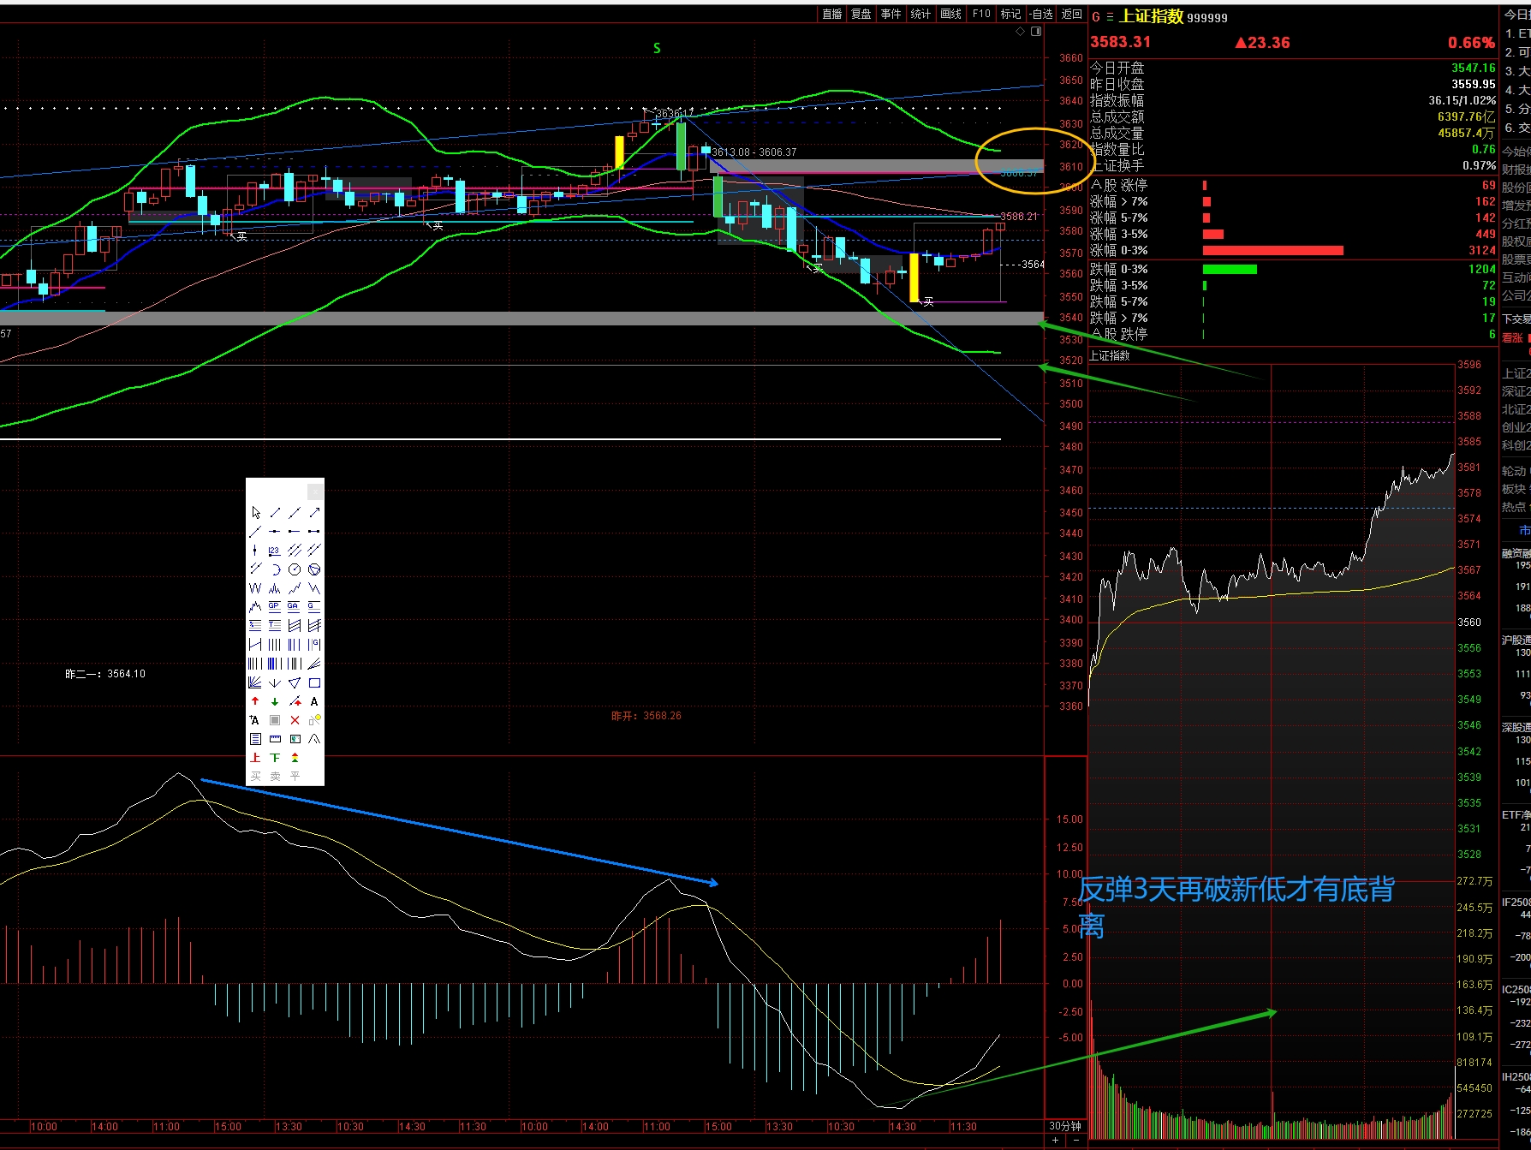Click the red 涨幅 0-3% bar

1273,250
